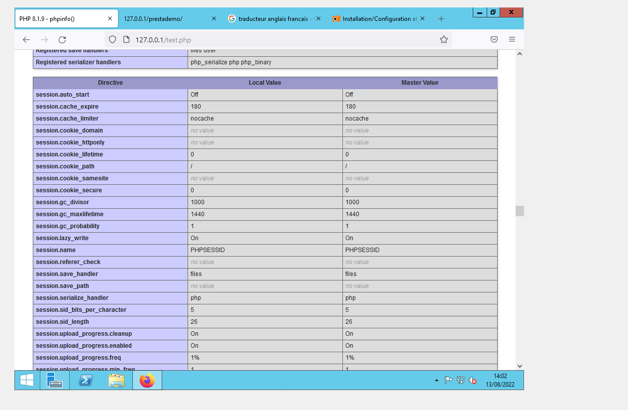Bookmark this page with the star
628x410 pixels.
pyautogui.click(x=444, y=40)
